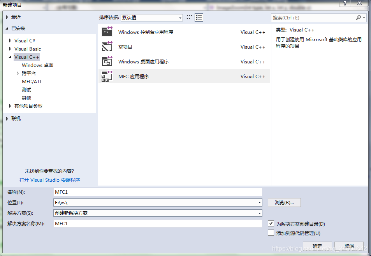Expand the Visual C# node
Viewport: 371px width, 256px height.
[x=10, y=41]
